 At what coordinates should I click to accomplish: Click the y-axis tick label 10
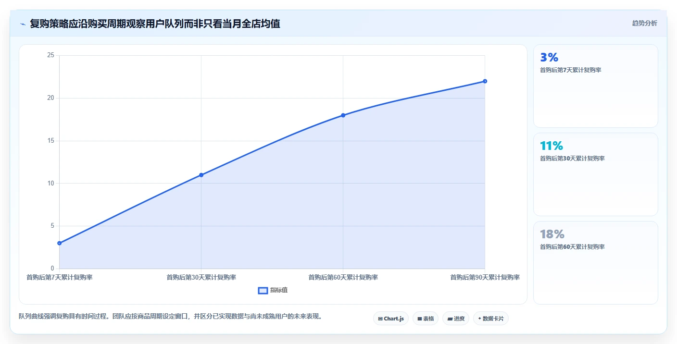pos(50,183)
